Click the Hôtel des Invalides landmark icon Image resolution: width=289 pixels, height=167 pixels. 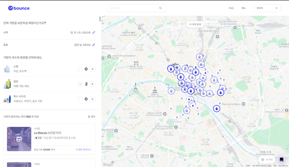pyautogui.click(x=155, y=90)
